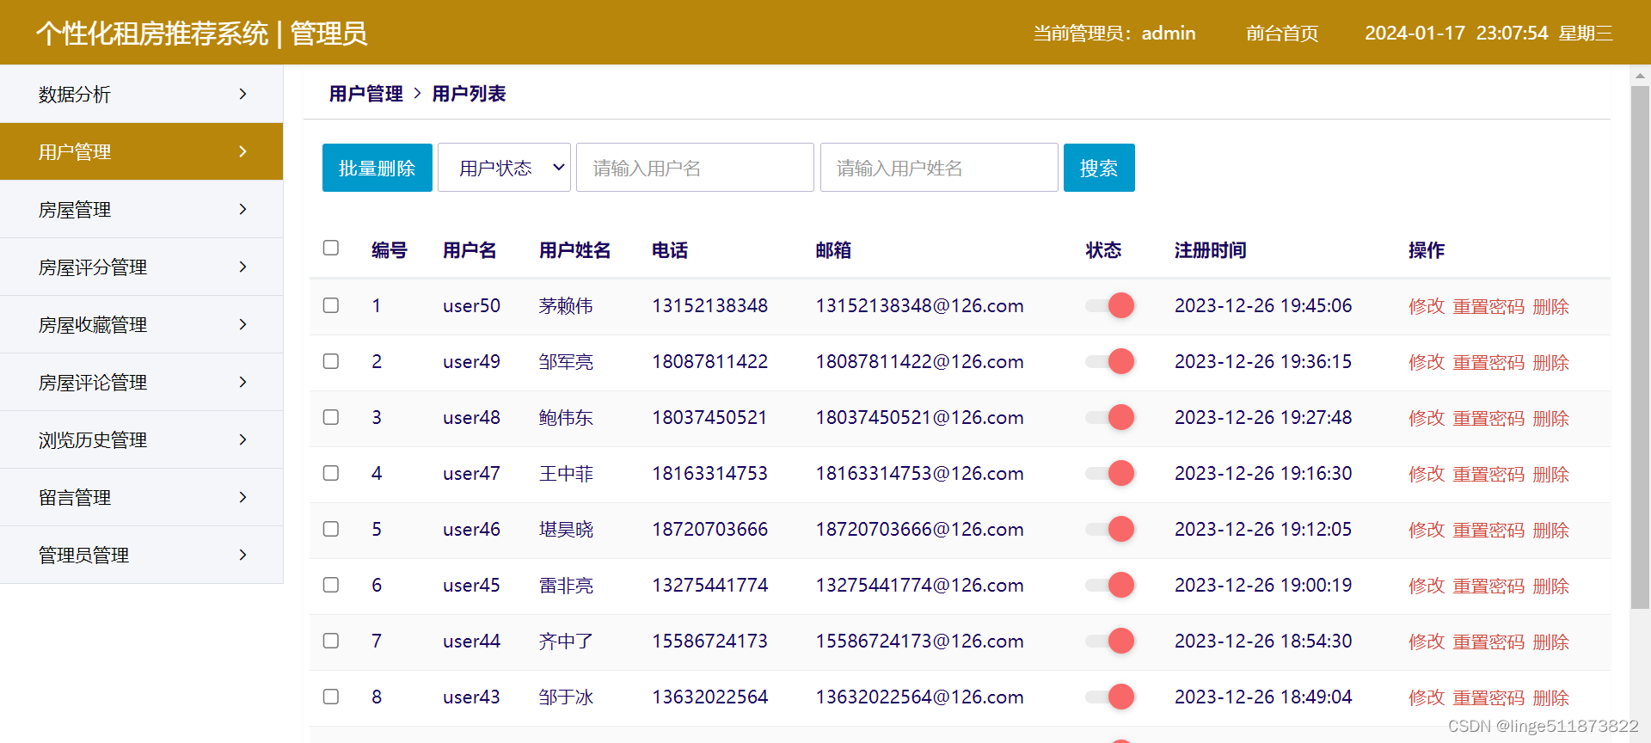Open the 用户状态 dropdown

504,168
